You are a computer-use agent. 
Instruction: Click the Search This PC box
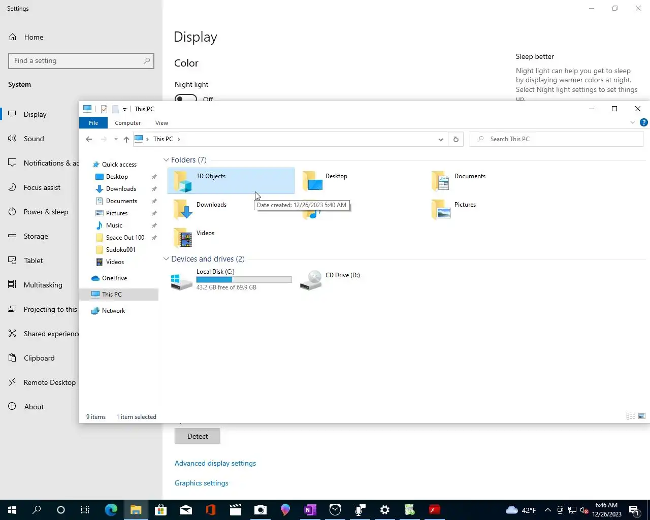(x=557, y=139)
